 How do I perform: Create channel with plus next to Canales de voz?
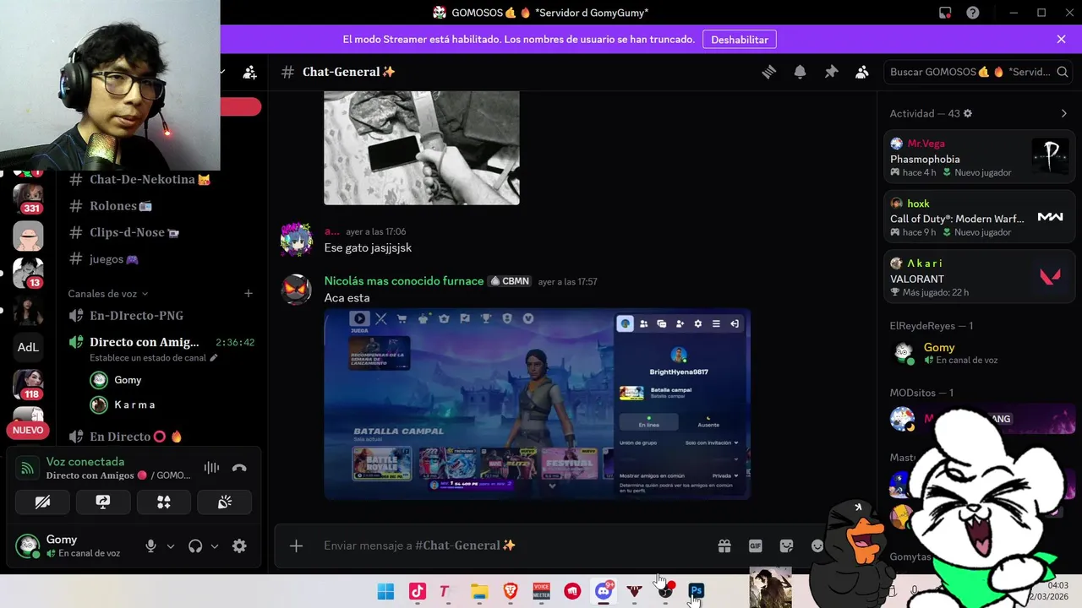tap(249, 294)
